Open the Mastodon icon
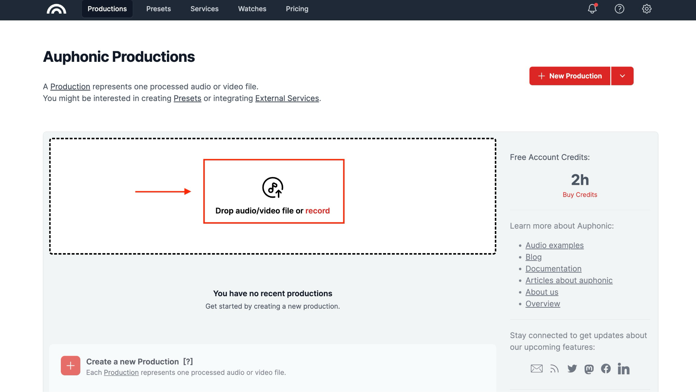The image size is (696, 392). point(589,369)
